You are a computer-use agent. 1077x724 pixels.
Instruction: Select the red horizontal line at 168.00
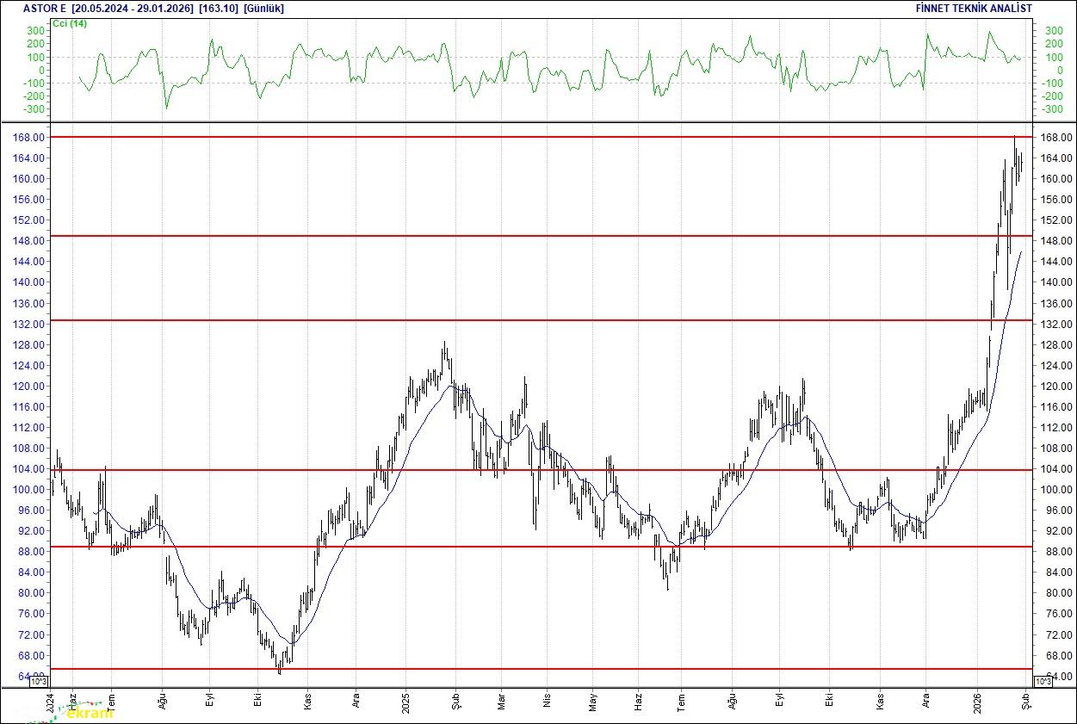coord(517,137)
